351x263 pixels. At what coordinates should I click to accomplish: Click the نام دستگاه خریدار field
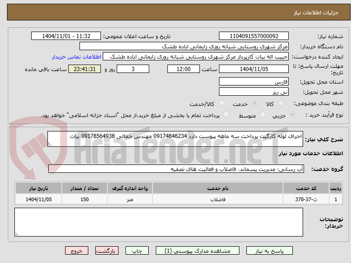pyautogui.click(x=184, y=46)
